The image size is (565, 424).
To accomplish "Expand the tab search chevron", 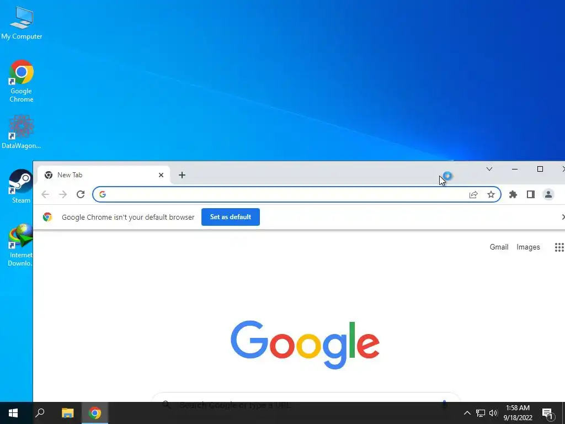I will tap(489, 169).
